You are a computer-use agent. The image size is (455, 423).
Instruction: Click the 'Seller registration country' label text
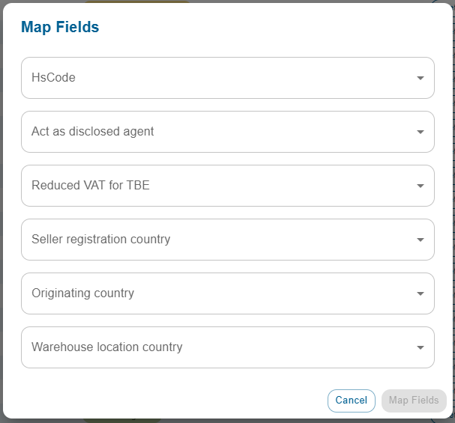pyautogui.click(x=100, y=240)
